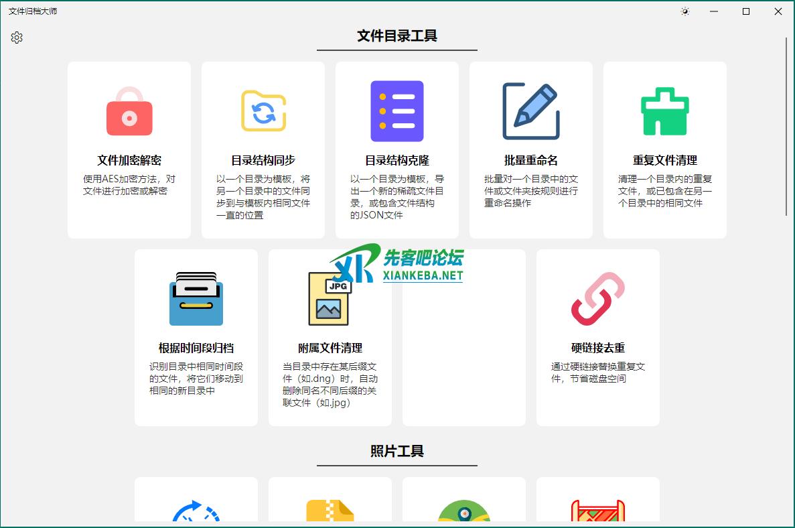Screen dimensions: 795x528
Task: Click the pink chain link icon 硬链接去重
Action: (598, 299)
